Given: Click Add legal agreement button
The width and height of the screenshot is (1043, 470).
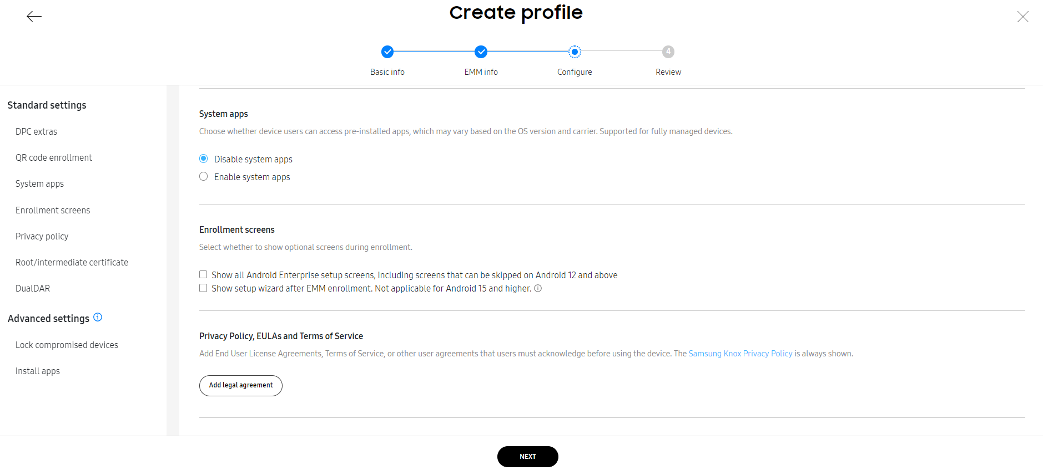Looking at the screenshot, I should [x=241, y=385].
